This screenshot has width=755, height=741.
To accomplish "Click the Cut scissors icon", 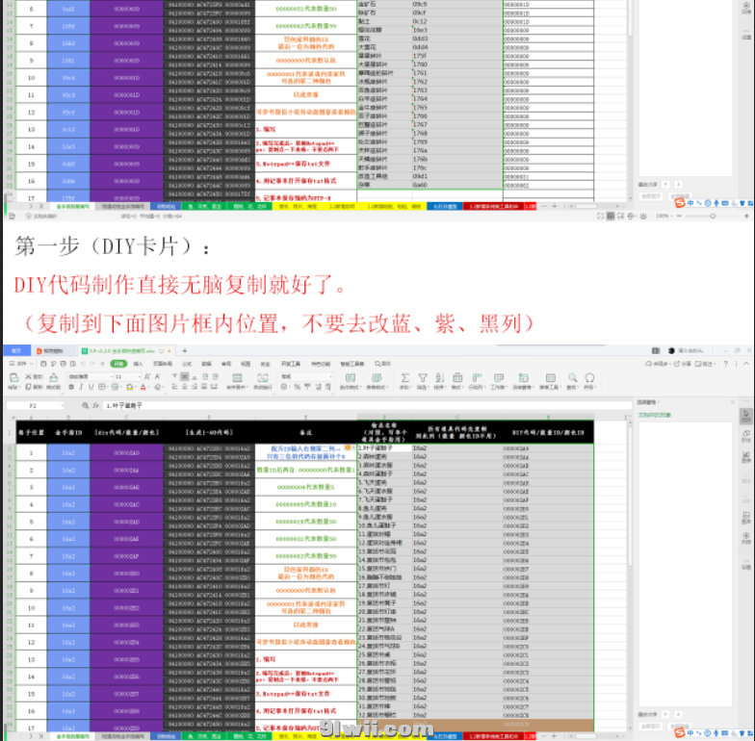I will pyautogui.click(x=28, y=377).
